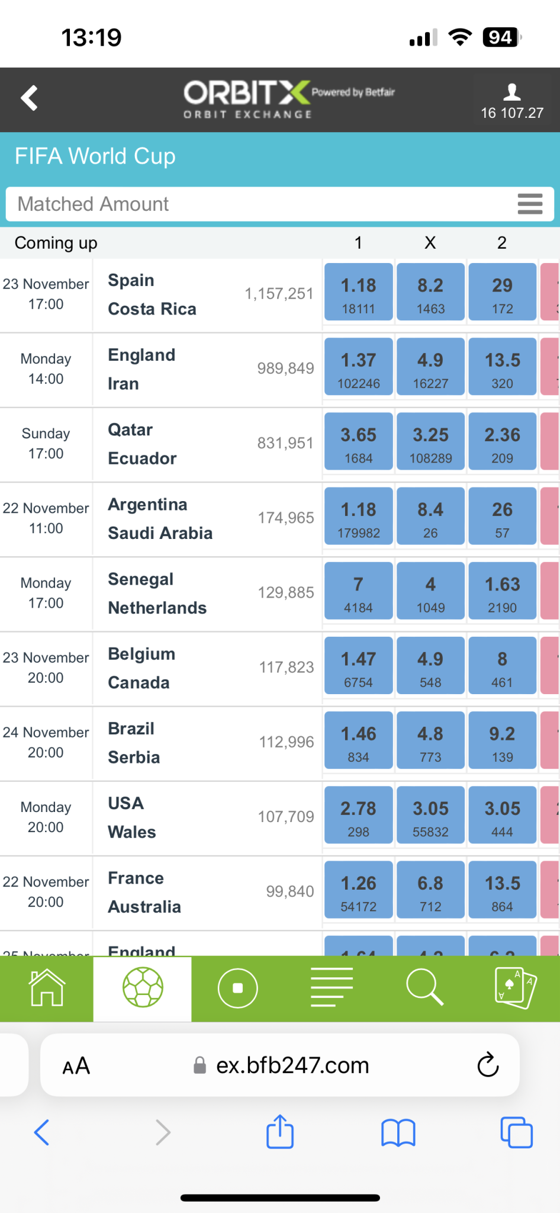Open the casino playing cards icon

(515, 987)
